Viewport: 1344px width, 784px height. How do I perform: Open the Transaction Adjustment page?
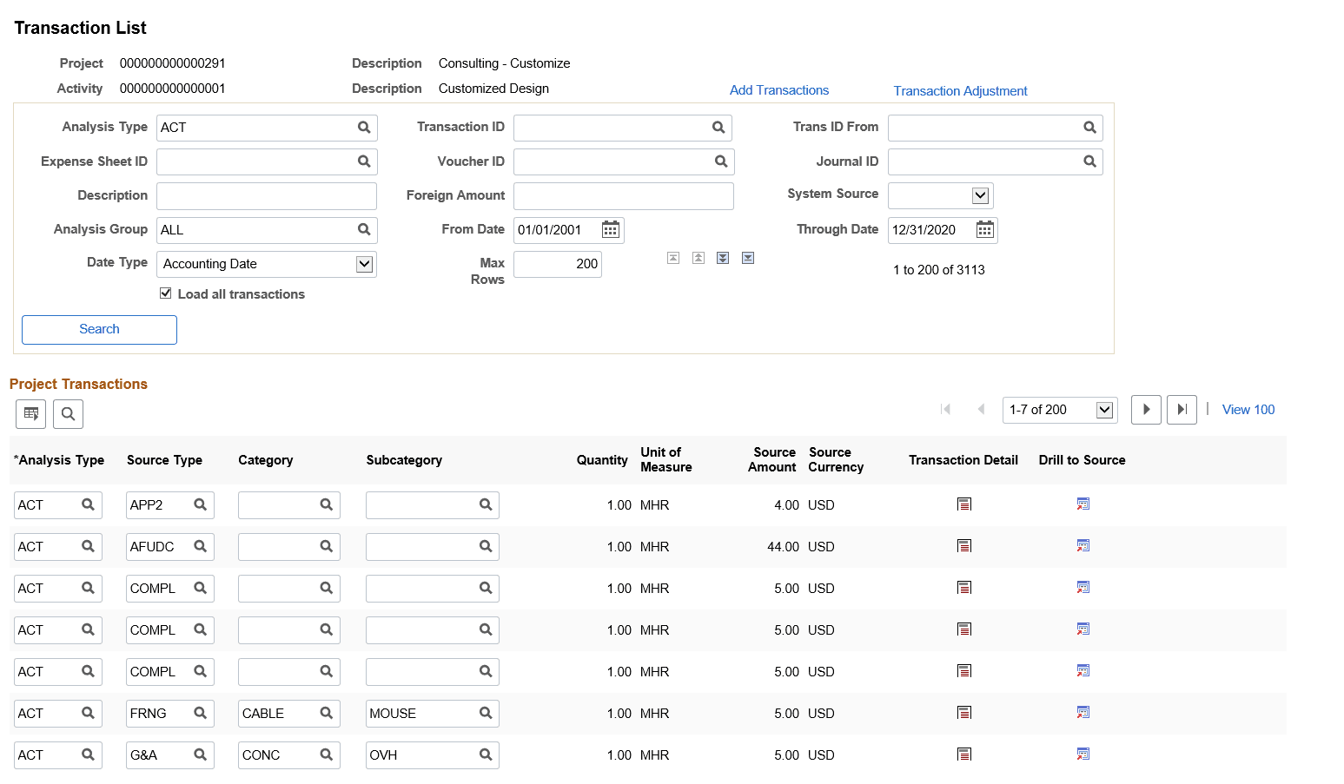[960, 90]
